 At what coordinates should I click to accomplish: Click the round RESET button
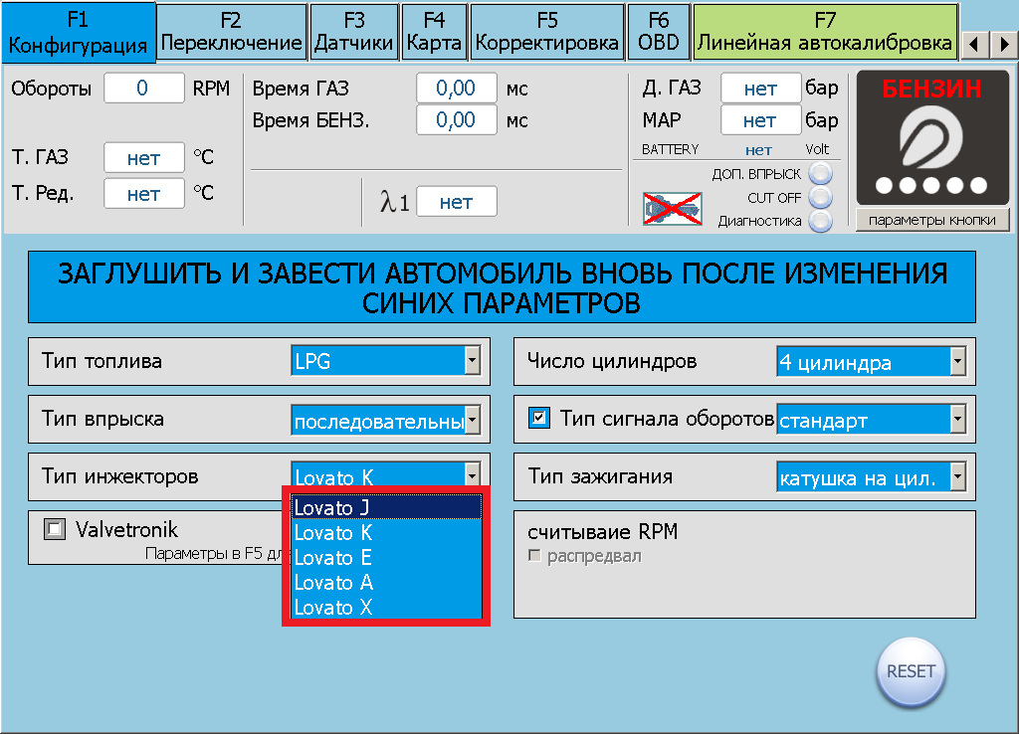tap(911, 671)
